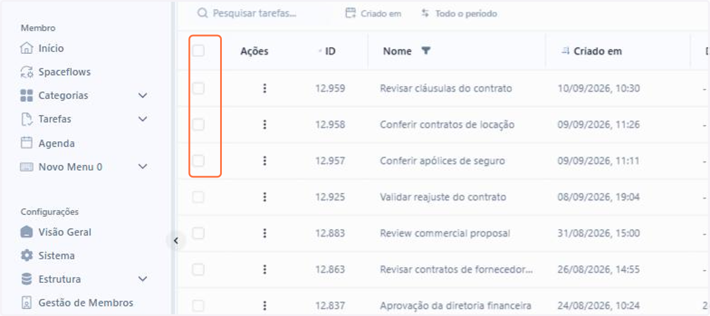The image size is (710, 316).
Task: Open Sistema settings item
Action: pyautogui.click(x=57, y=256)
